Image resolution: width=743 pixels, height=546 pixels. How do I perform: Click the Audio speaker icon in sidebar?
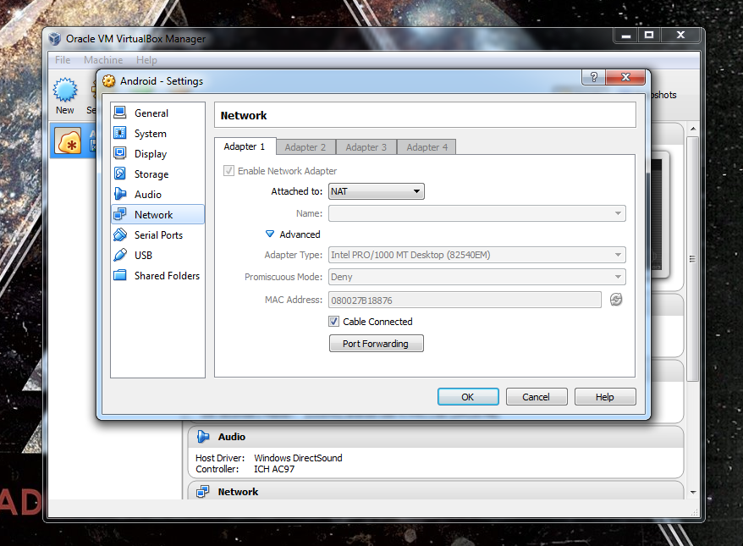(x=120, y=194)
